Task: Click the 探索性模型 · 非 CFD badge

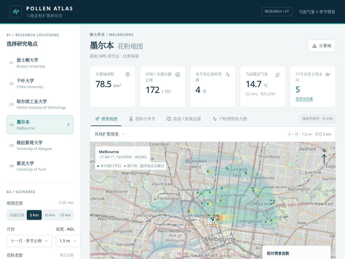Action: 317,119
